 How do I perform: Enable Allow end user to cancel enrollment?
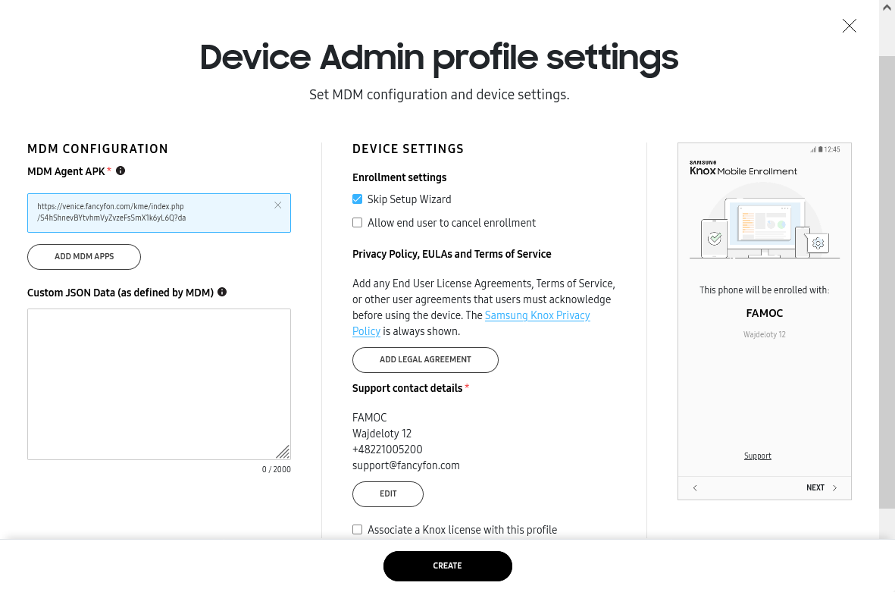(357, 223)
